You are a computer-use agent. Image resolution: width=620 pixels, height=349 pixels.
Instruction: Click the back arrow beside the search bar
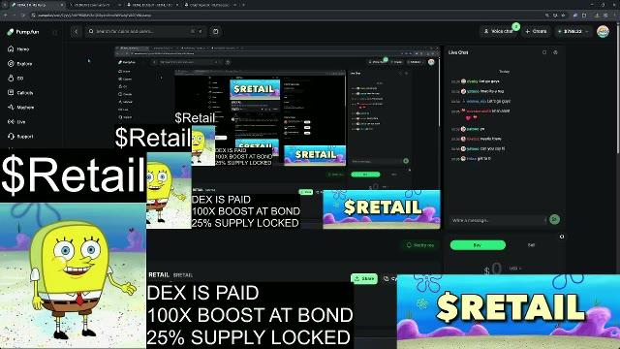[x=76, y=31]
